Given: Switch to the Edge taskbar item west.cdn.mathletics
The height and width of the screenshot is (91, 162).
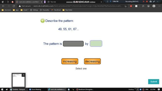Looking at the screenshot, I should pyautogui.click(x=57, y=89).
